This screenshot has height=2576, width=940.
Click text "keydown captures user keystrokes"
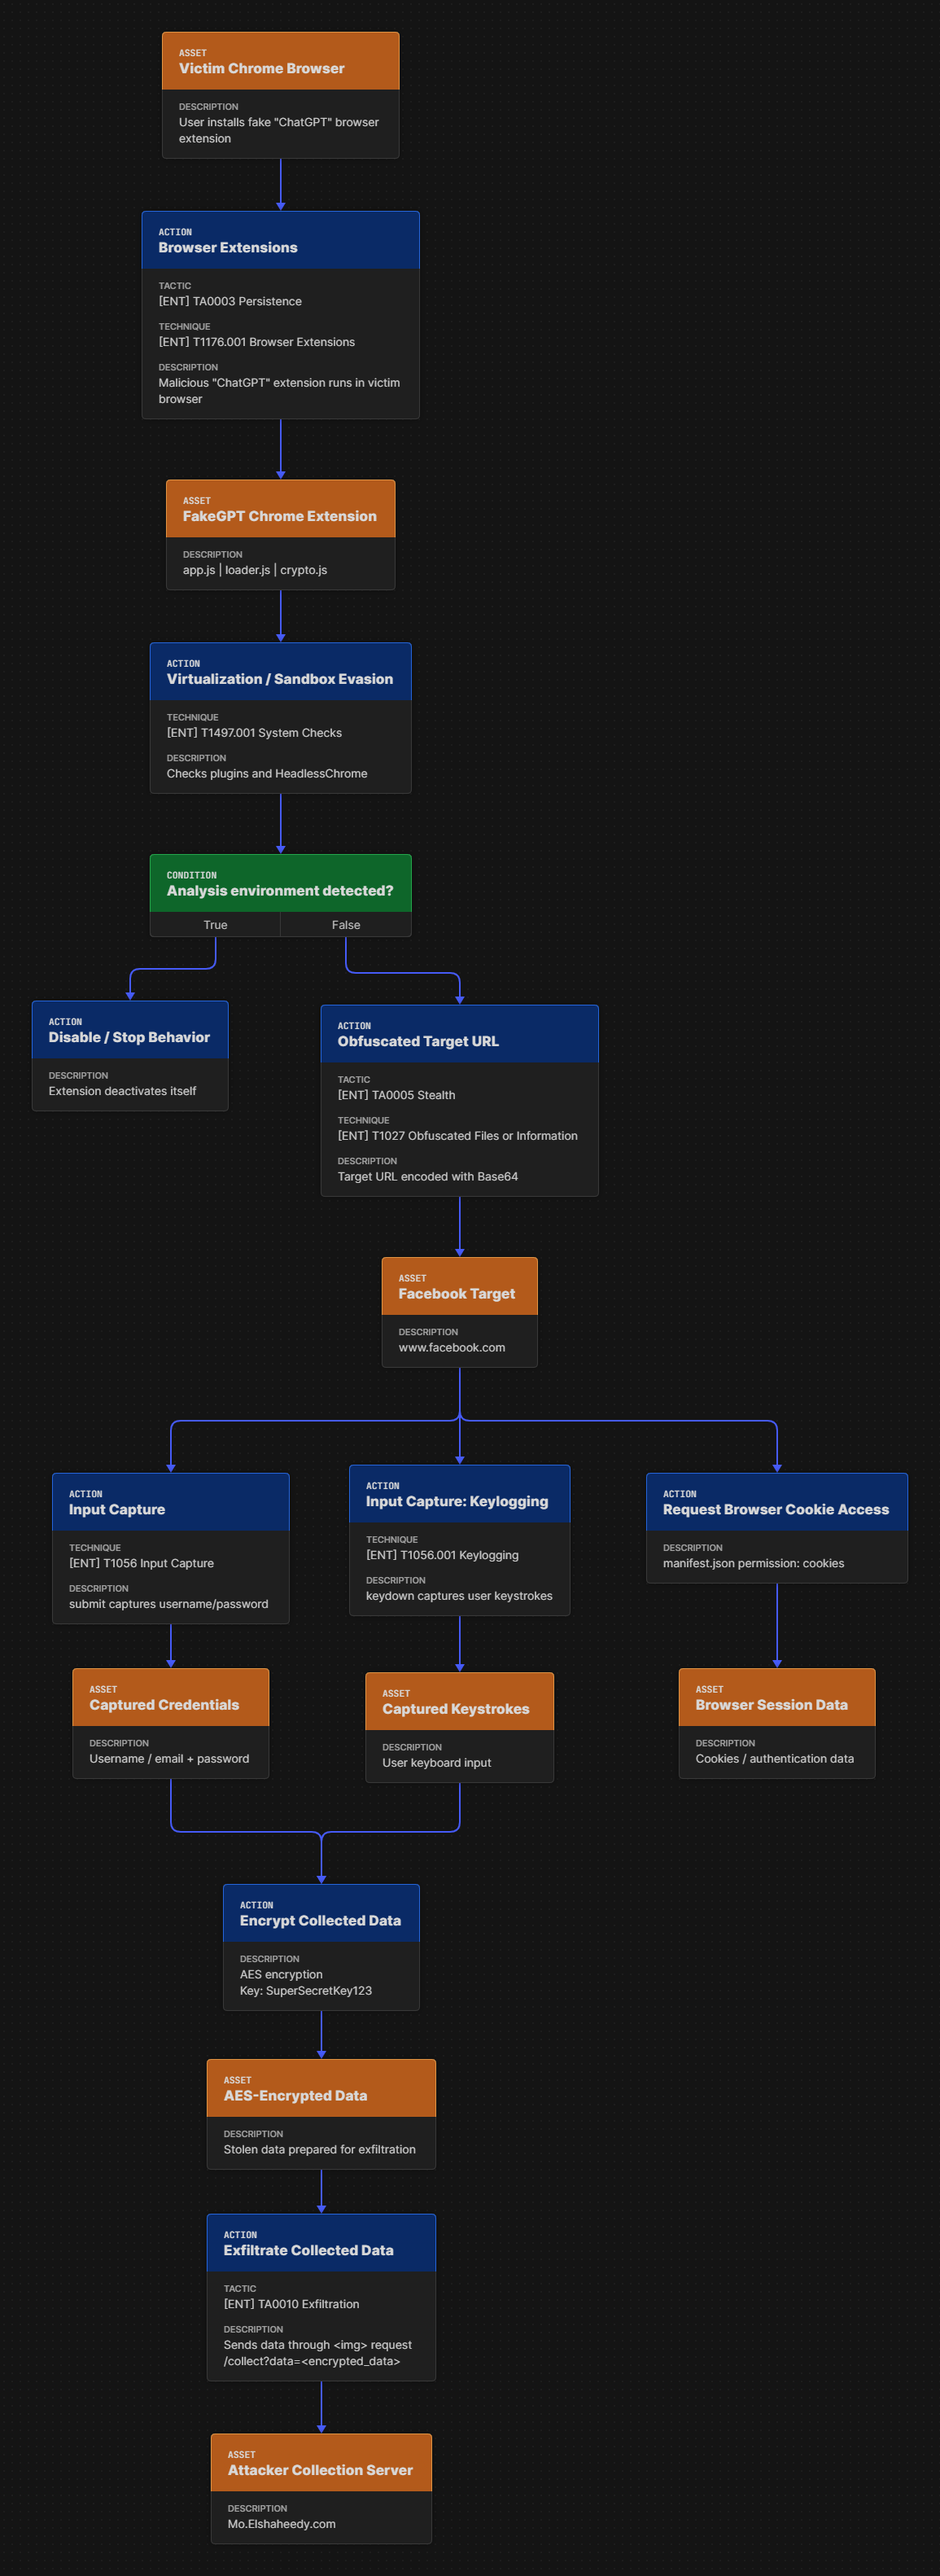459,1596
